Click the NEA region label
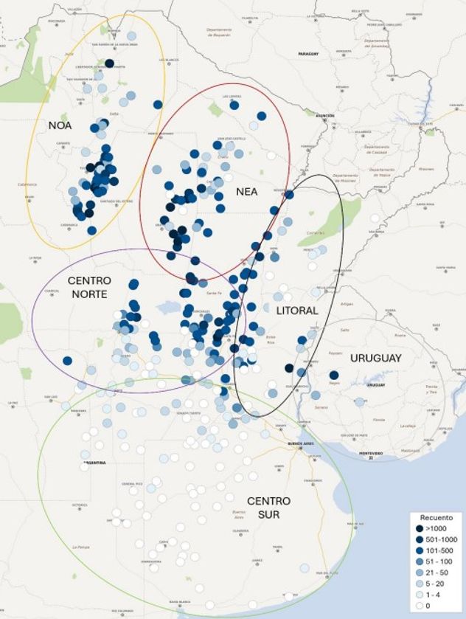466x619 pixels. click(246, 192)
